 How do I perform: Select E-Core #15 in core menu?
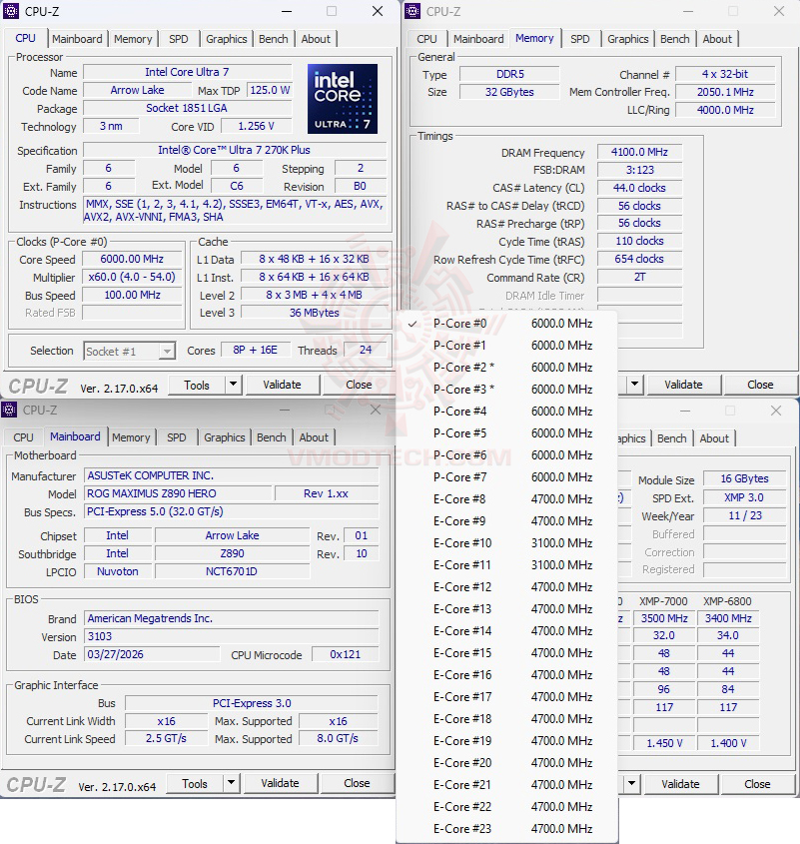[506, 653]
